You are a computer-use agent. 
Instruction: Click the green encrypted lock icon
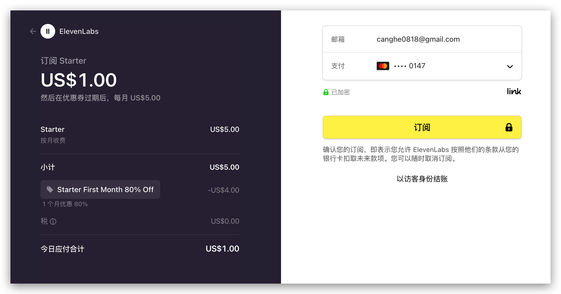tap(326, 92)
